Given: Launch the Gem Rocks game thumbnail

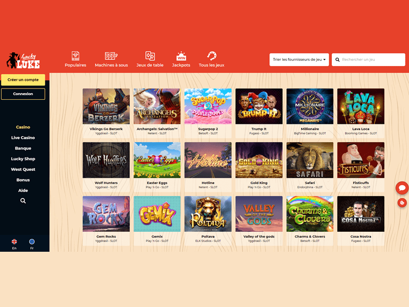Looking at the screenshot, I should point(106,214).
